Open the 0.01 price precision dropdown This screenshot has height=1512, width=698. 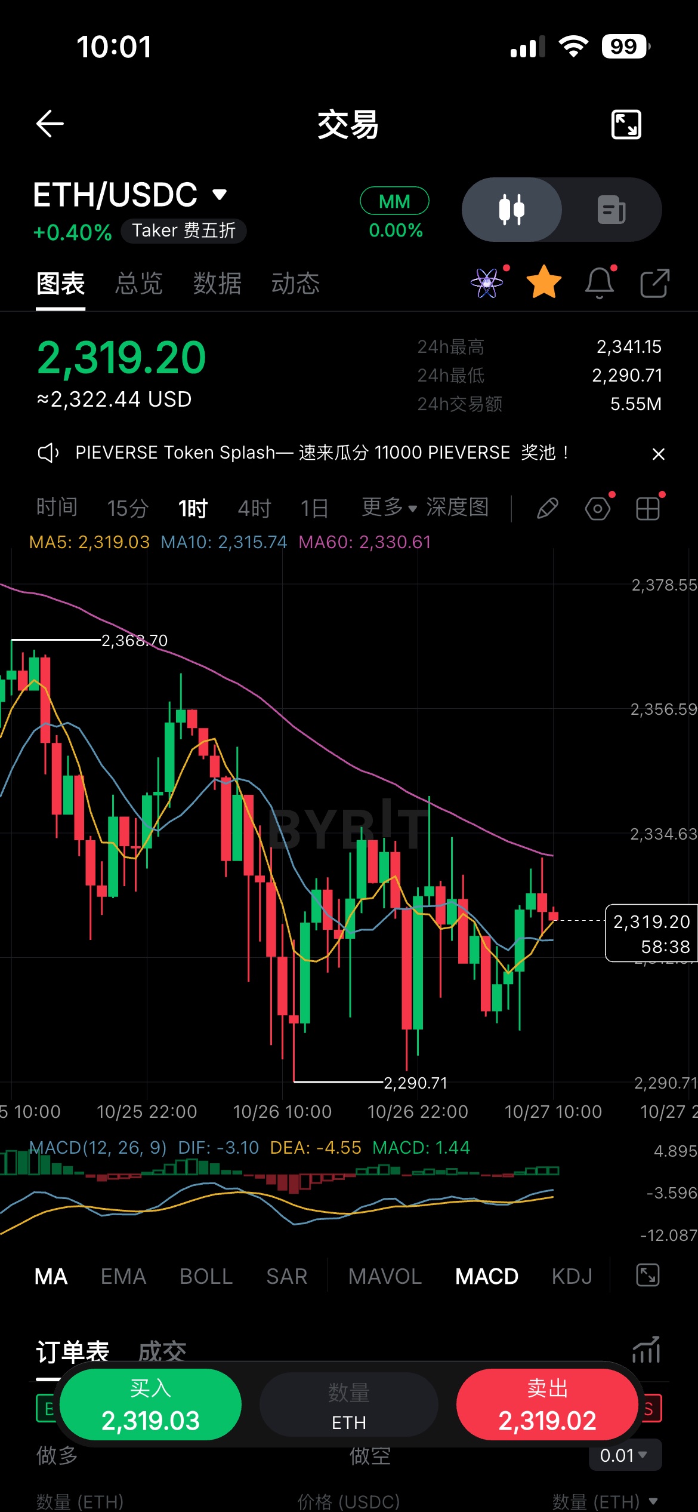(x=624, y=1455)
